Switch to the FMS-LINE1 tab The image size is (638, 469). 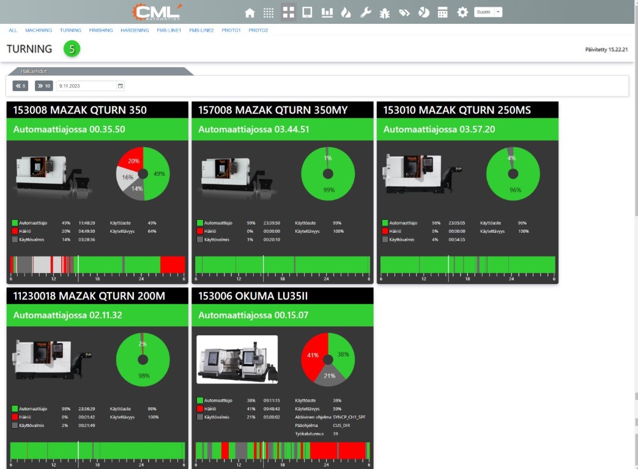click(x=169, y=30)
